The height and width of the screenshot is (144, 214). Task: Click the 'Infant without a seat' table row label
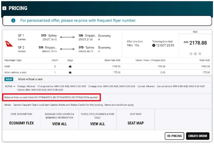[x=15, y=72]
